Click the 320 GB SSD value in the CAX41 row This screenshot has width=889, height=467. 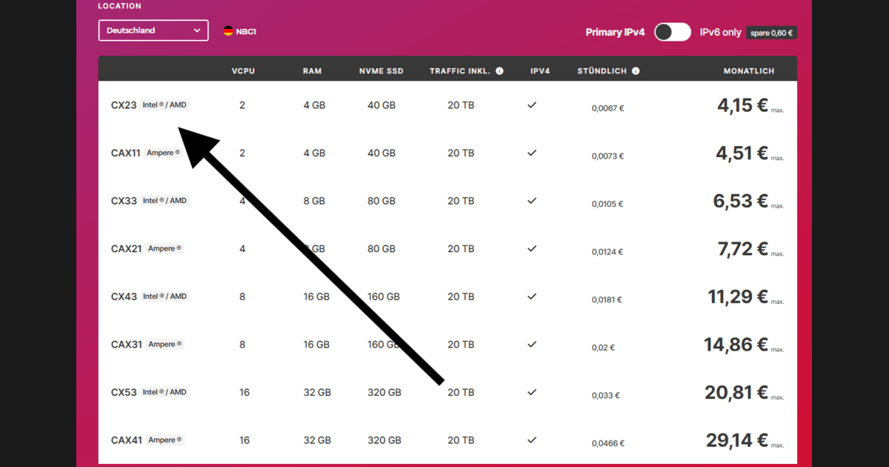coord(384,440)
